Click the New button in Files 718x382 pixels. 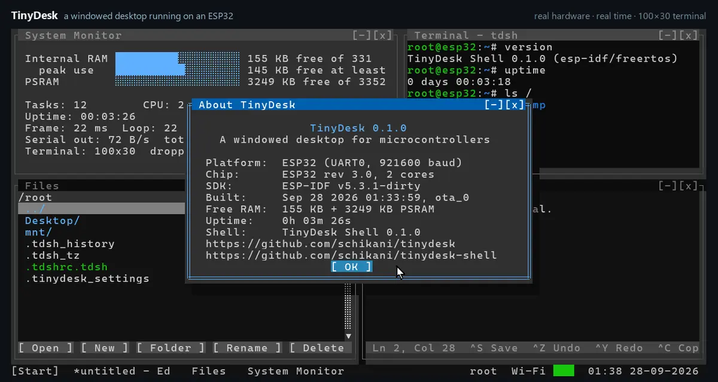tap(105, 348)
